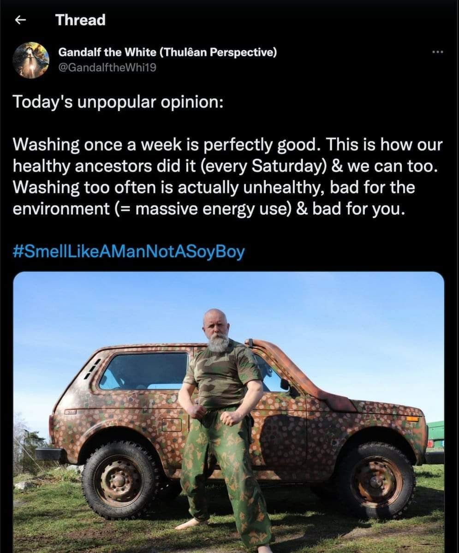Open the three-dot more options menu
Viewport: 459px width, 553px height.
437,53
